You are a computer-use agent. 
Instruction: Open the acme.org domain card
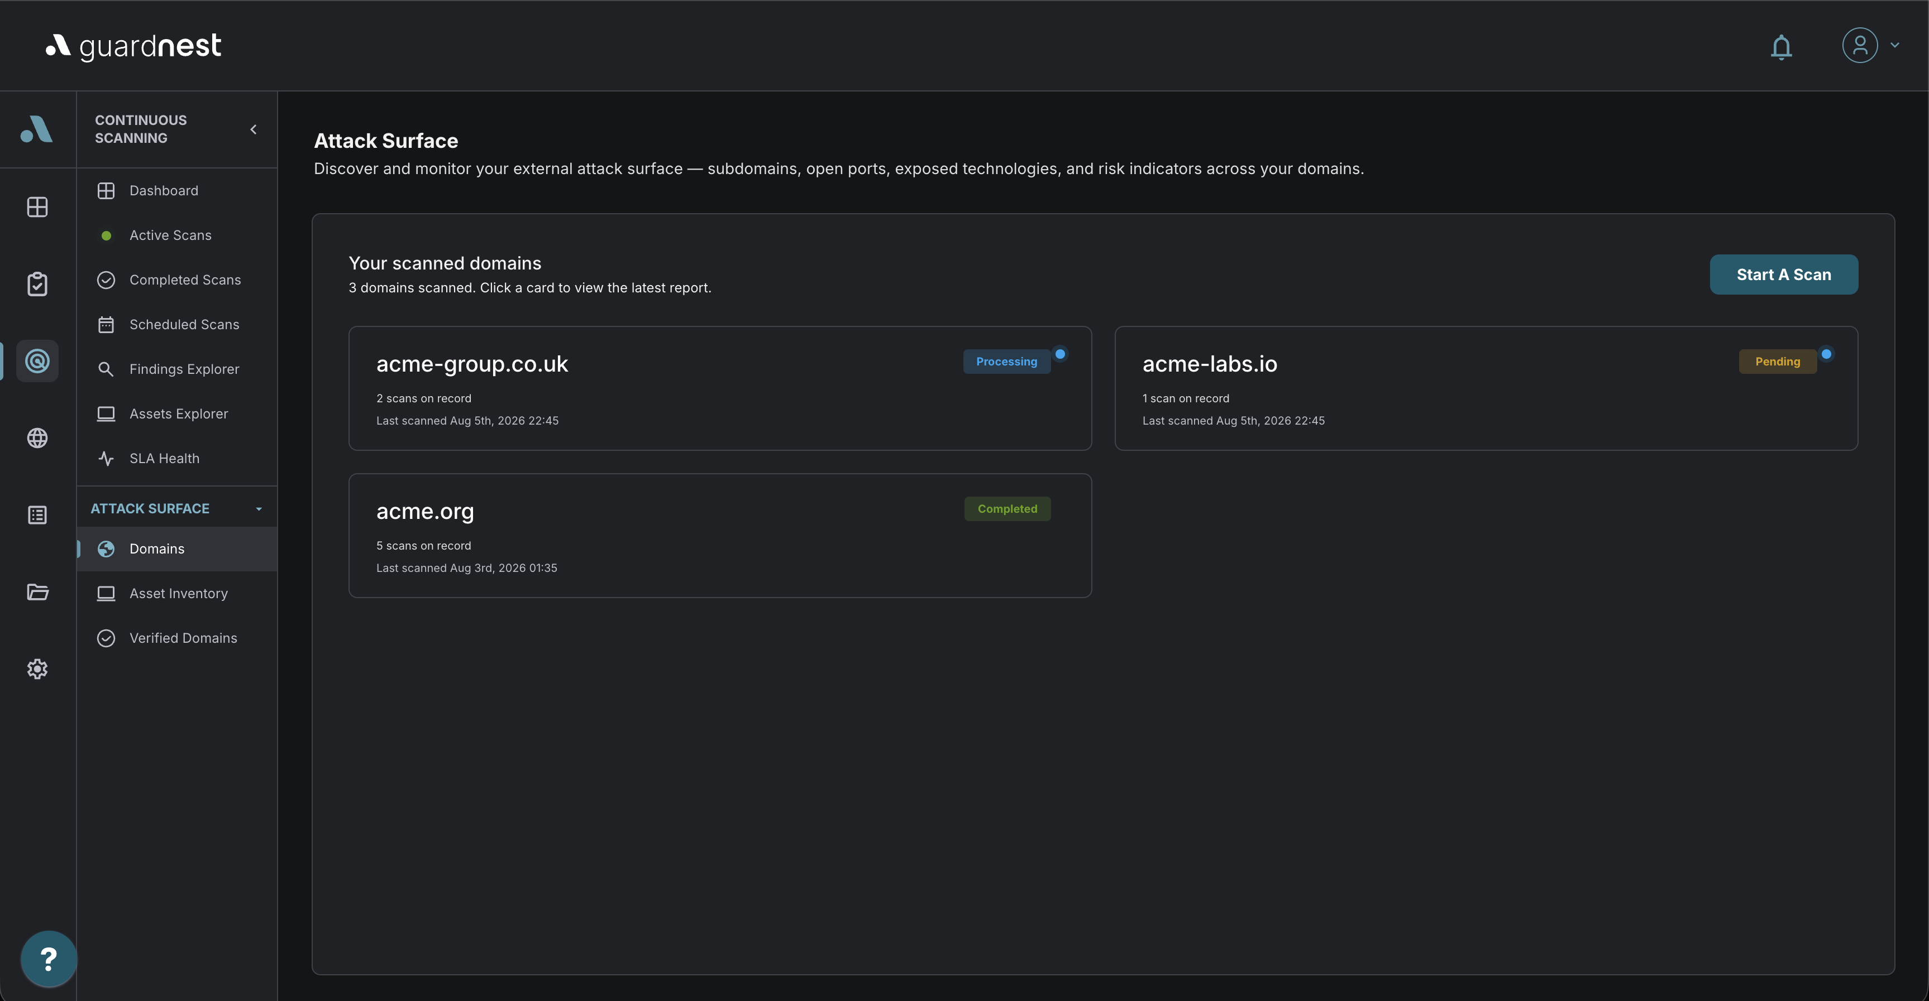[720, 536]
